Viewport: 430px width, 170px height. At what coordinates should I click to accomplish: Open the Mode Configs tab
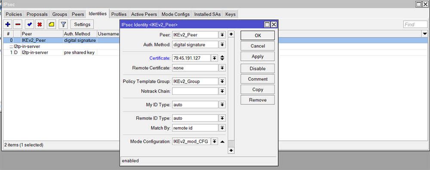175,14
